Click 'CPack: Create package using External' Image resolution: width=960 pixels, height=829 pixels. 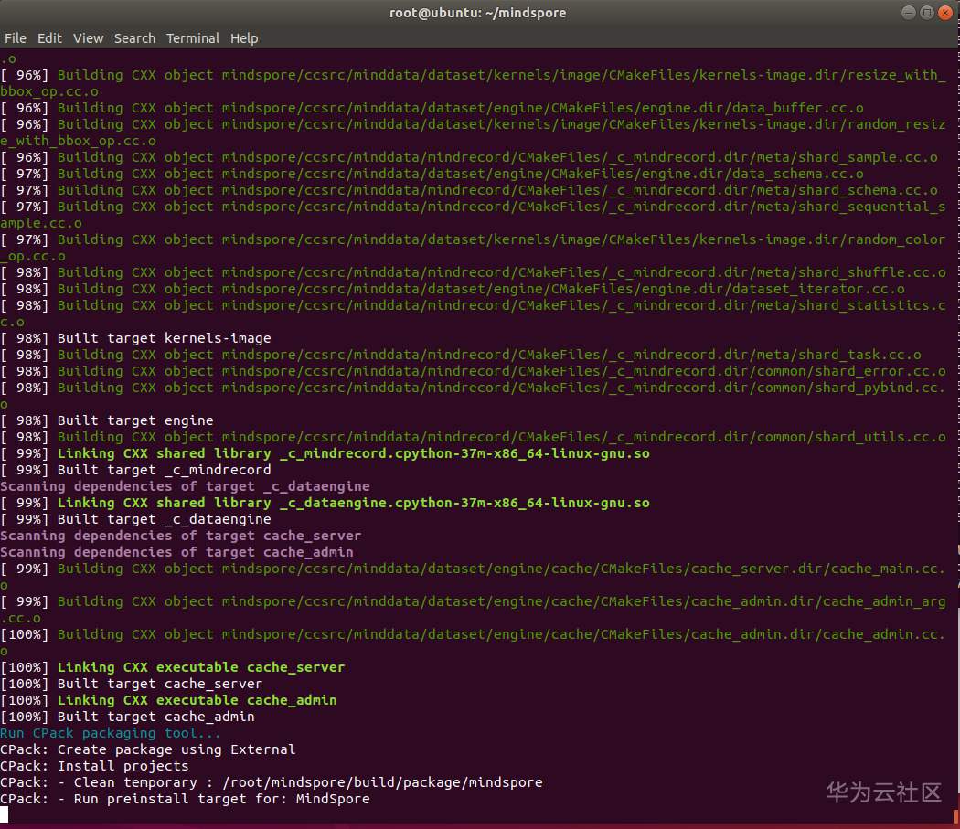pos(148,749)
